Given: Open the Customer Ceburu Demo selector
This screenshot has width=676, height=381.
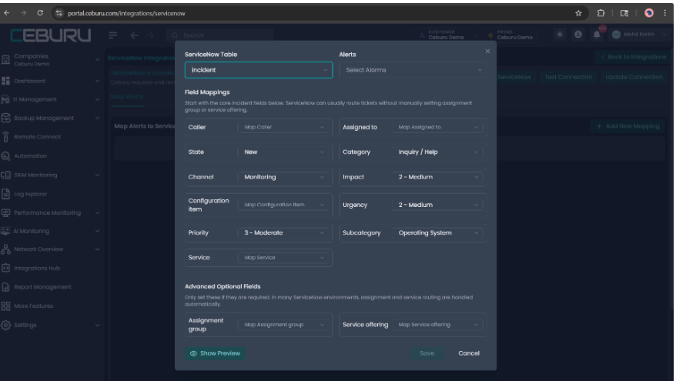Looking at the screenshot, I should (443, 35).
